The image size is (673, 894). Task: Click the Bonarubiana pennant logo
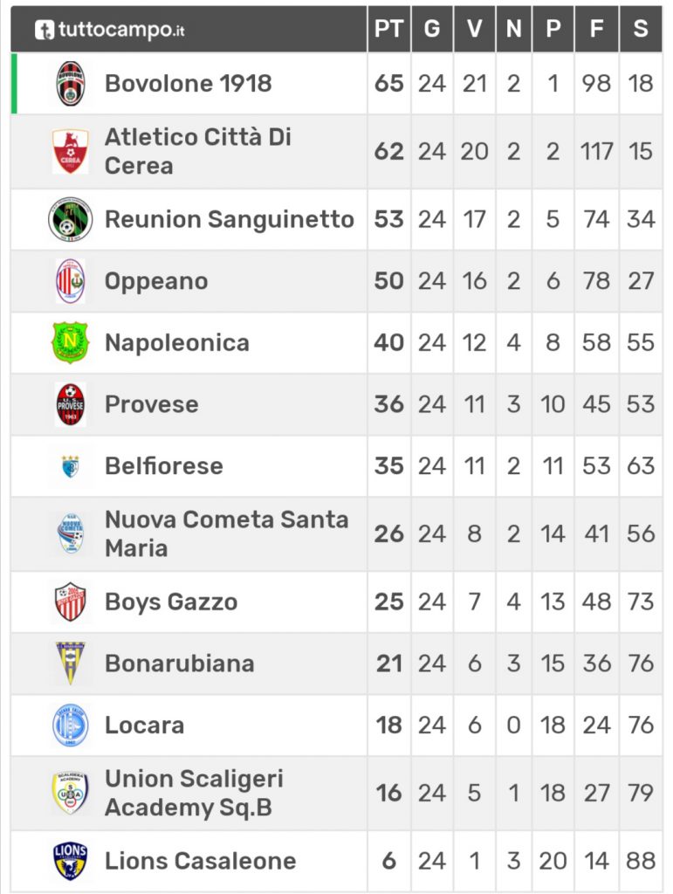tap(70, 664)
